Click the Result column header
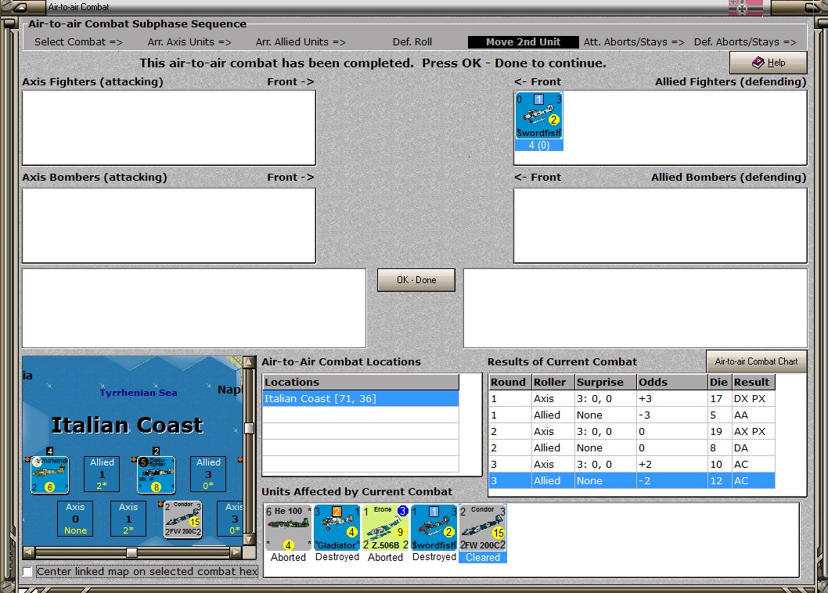The height and width of the screenshot is (593, 828). point(754,382)
